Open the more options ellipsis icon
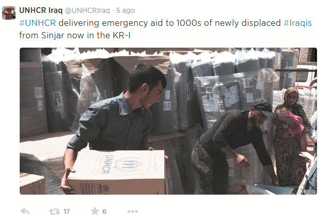Image resolution: width=319 pixels, height=220 pixels. click(133, 212)
